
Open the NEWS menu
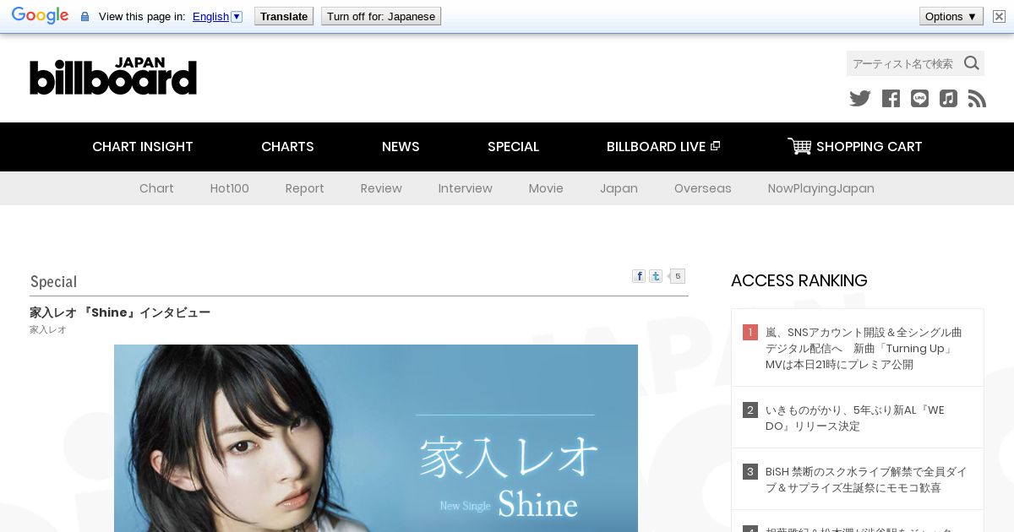(401, 146)
